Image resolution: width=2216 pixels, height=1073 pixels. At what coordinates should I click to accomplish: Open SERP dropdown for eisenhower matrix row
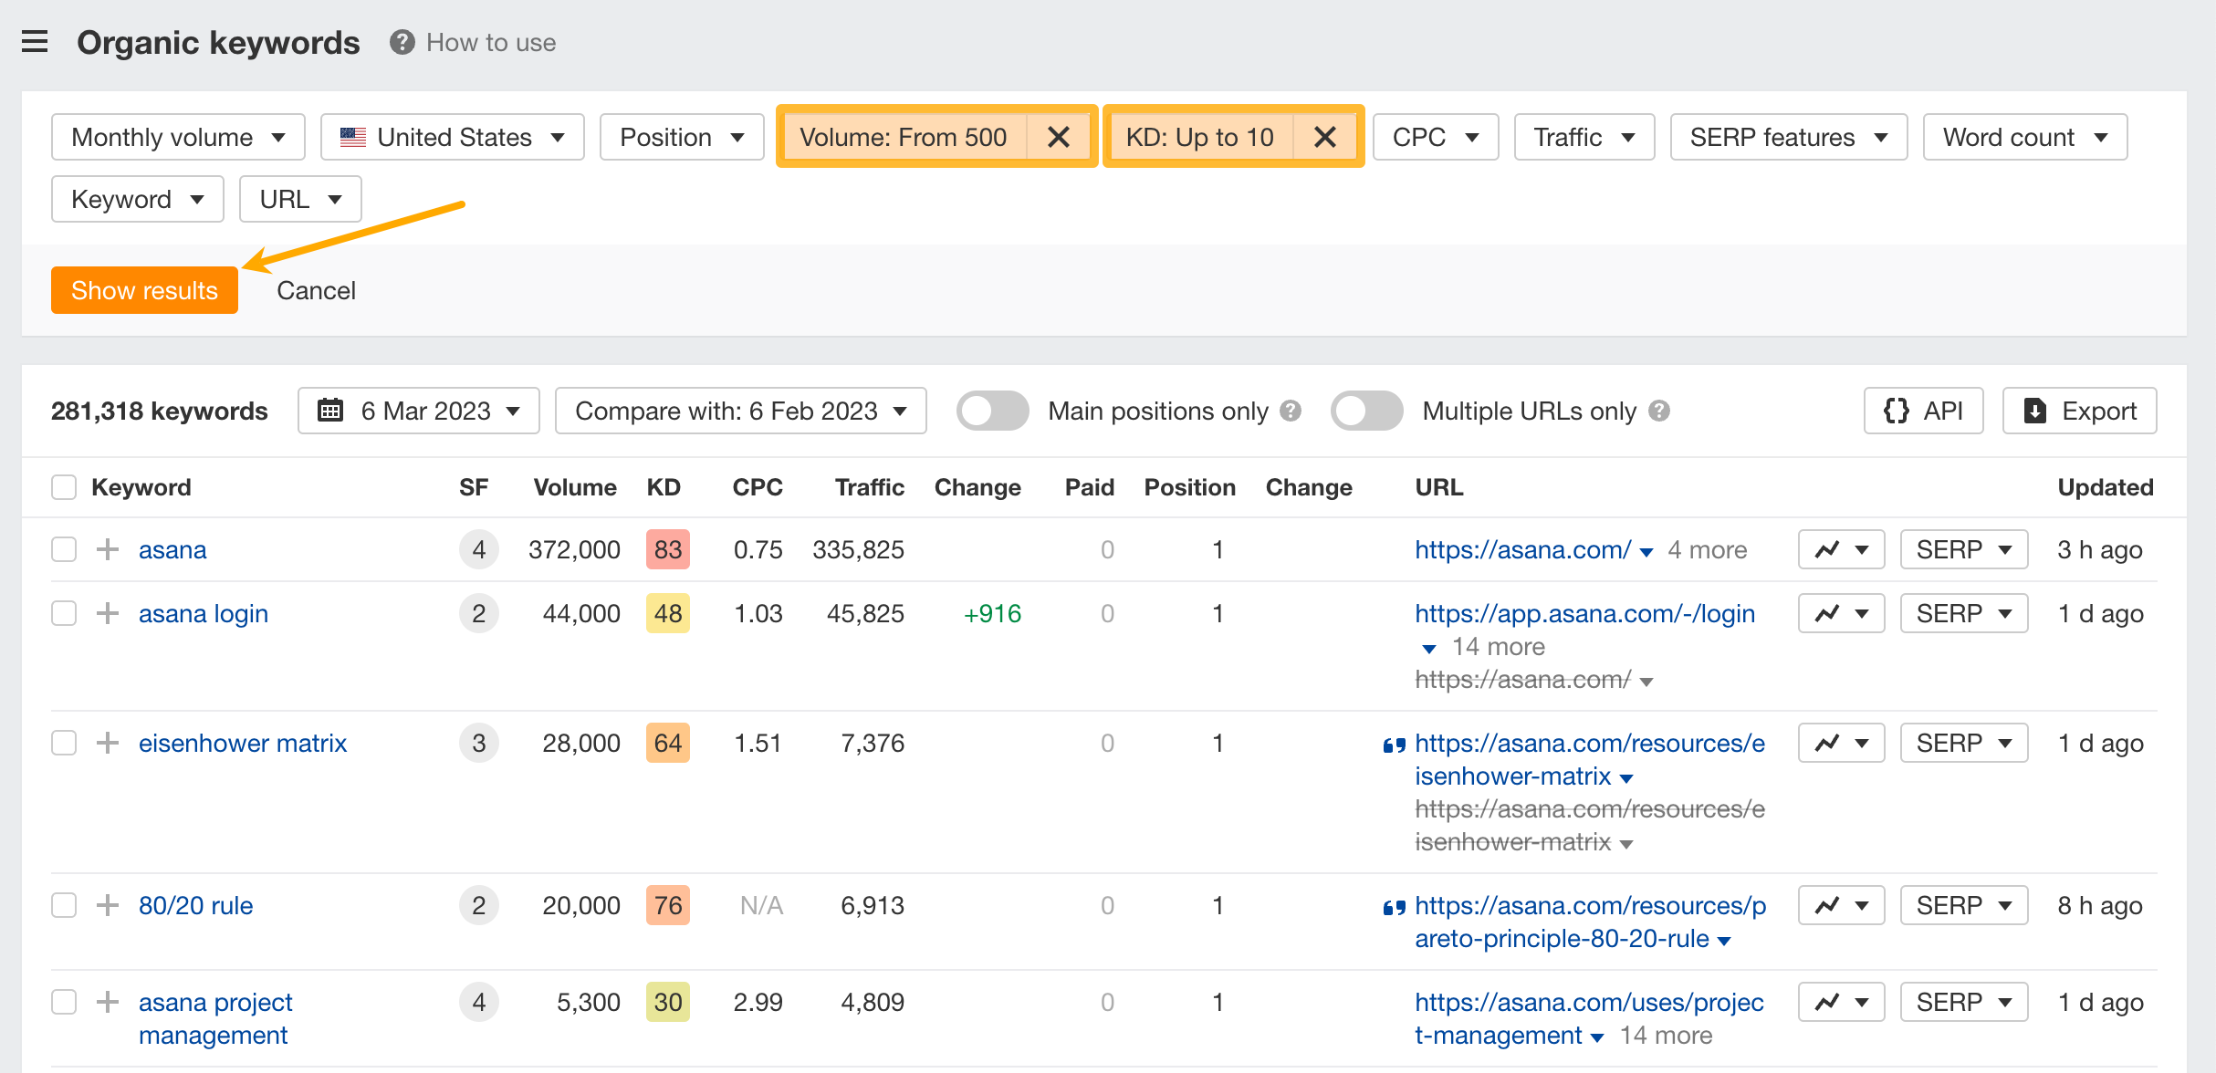(1964, 743)
